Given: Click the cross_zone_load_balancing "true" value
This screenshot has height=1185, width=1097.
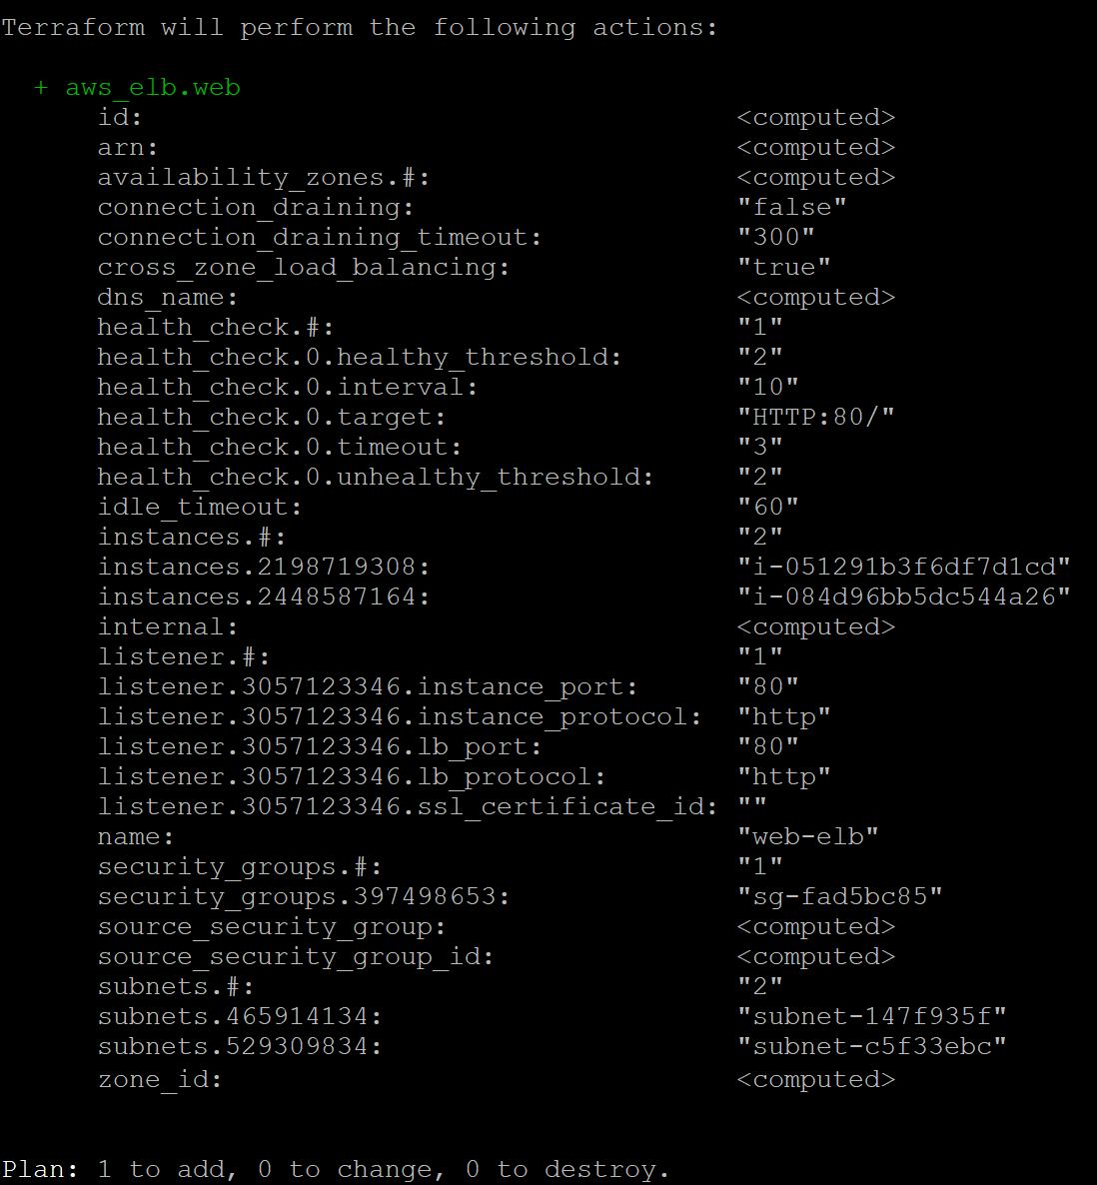Looking at the screenshot, I should (783, 267).
